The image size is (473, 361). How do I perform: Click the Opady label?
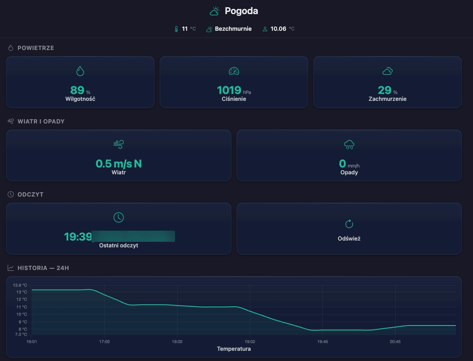pos(349,172)
